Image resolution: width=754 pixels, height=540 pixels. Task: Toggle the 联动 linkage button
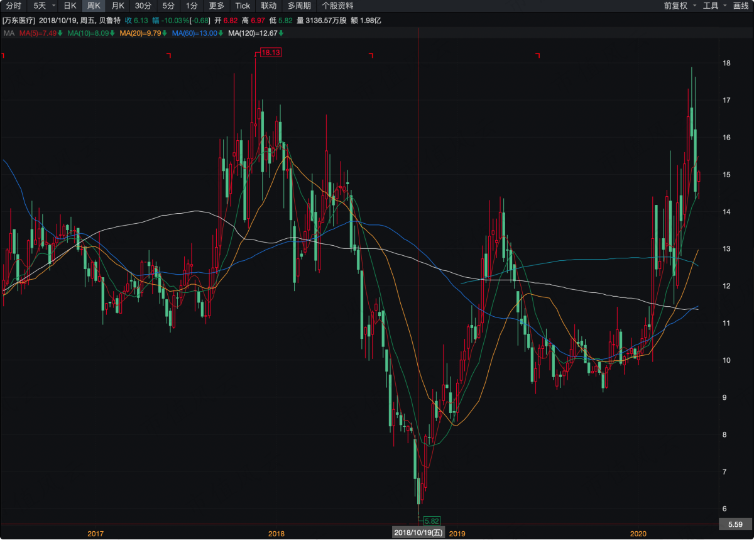click(x=269, y=6)
